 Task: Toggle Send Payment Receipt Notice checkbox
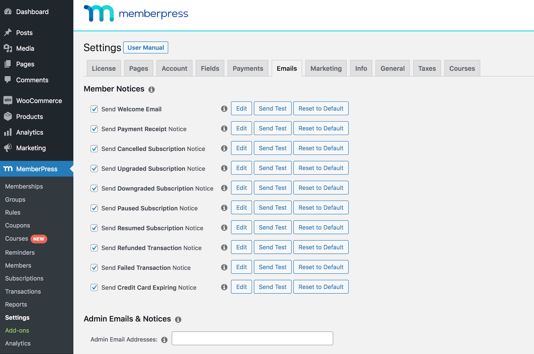(94, 129)
